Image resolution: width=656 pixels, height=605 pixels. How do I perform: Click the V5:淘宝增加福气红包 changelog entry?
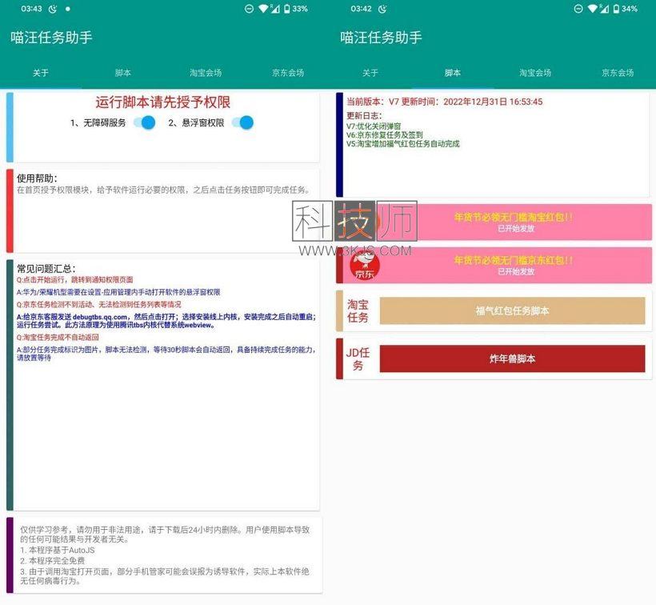coord(403,143)
